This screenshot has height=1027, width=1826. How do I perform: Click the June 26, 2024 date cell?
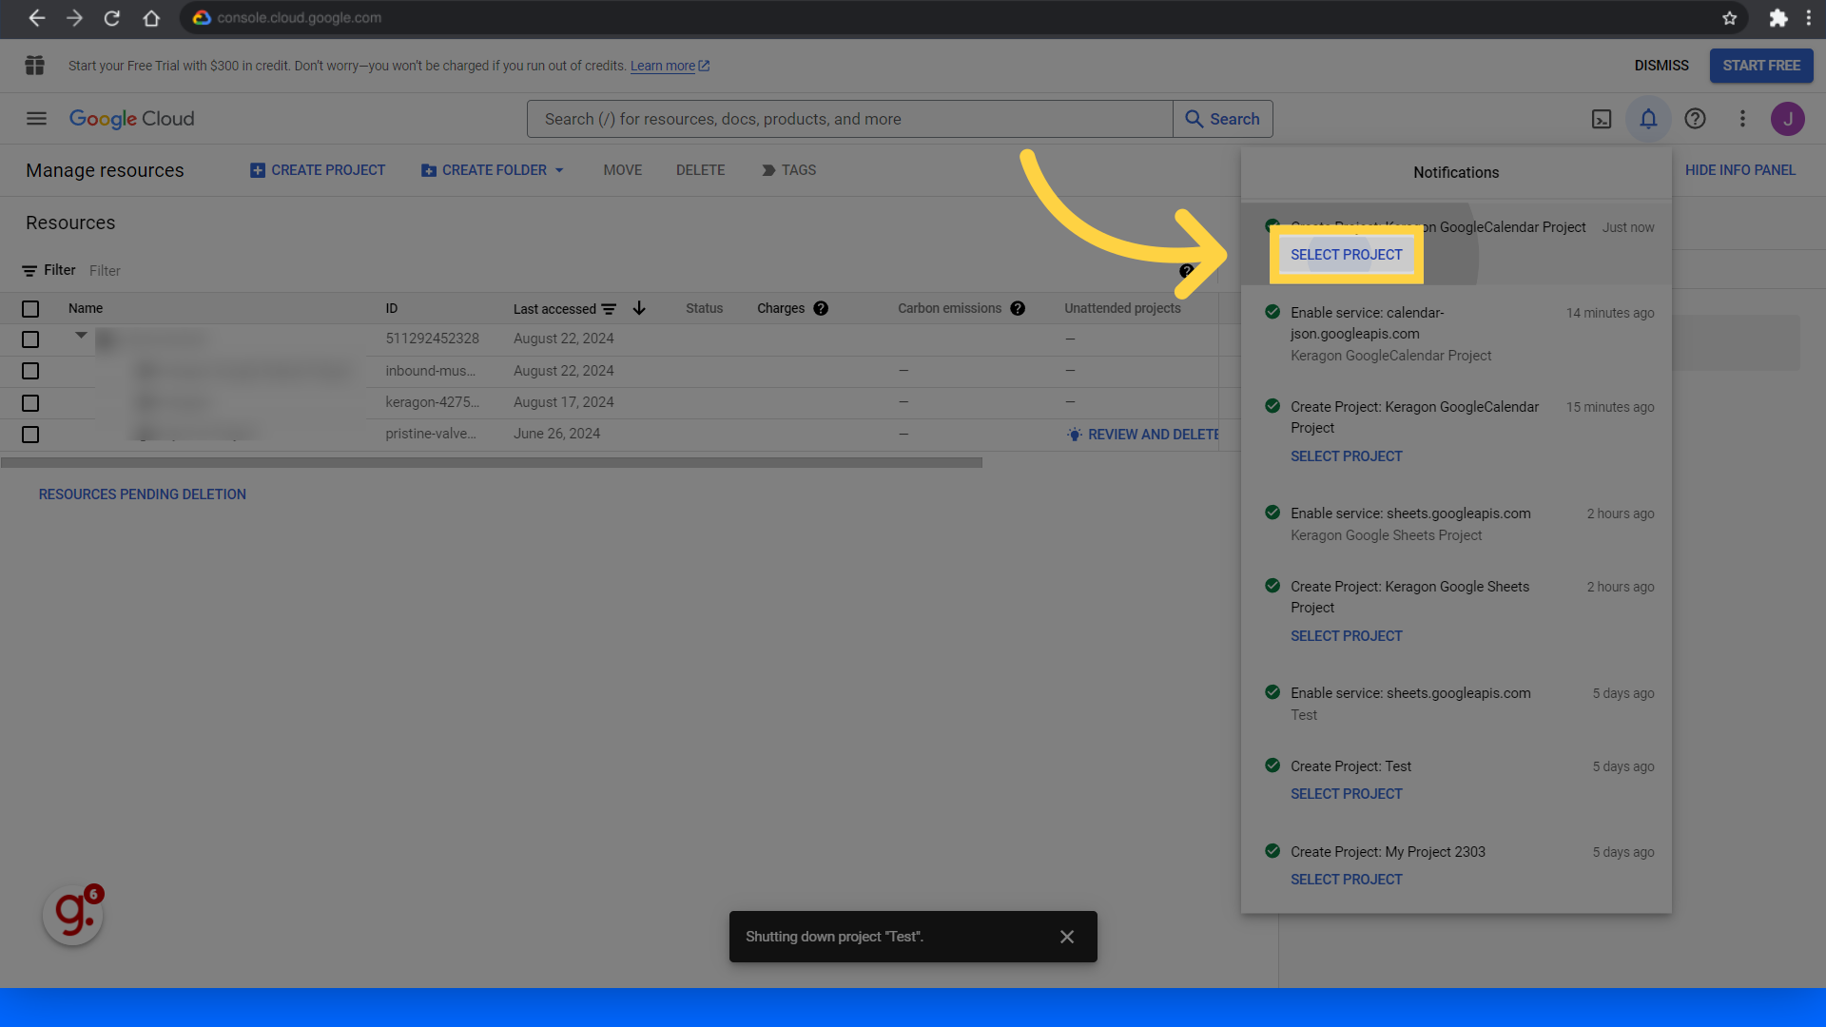tap(557, 434)
